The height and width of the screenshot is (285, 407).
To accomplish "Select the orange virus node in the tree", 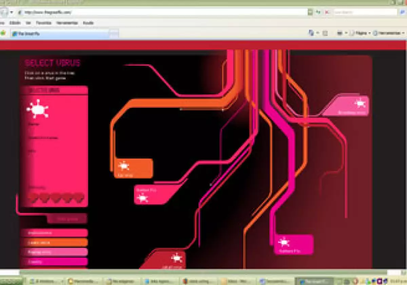I will click(134, 168).
